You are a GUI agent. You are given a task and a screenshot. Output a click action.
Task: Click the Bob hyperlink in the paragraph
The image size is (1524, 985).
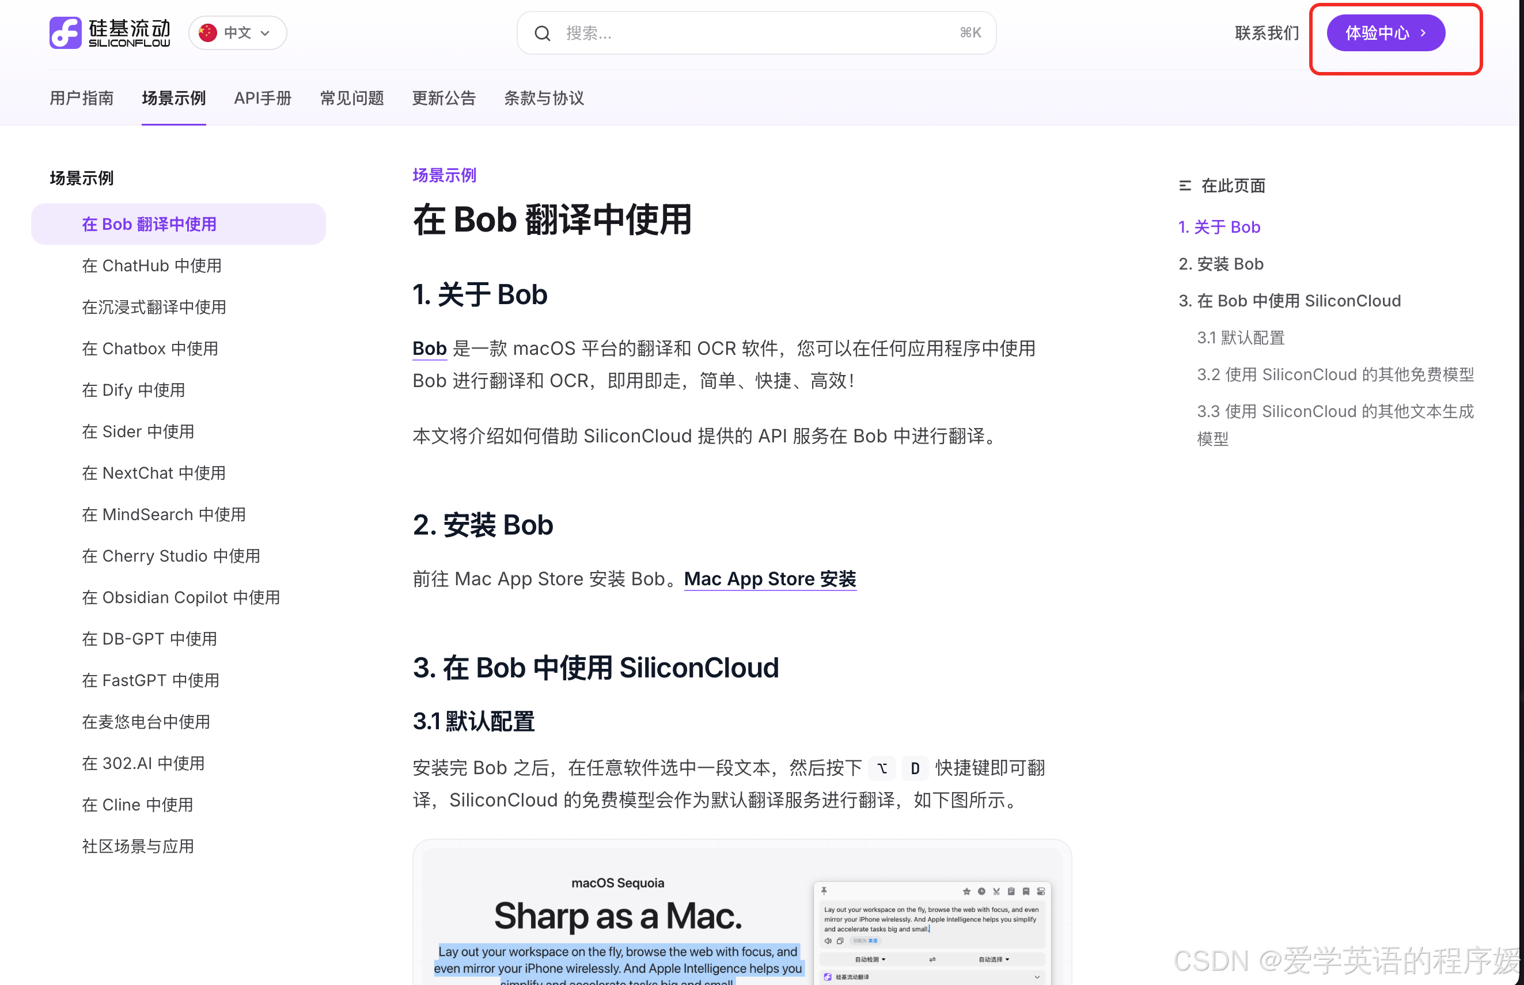coord(429,348)
